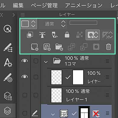The width and height of the screenshot is (118, 118).
Task: Open the brush size palette icon
Action: tap(8, 77)
